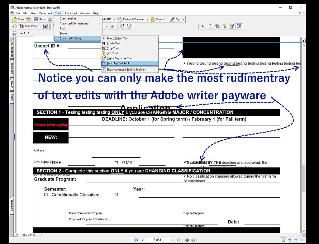This screenshot has width=319, height=244.
Task: Pick Select Object tool in floating toolbar
Action: [203, 26]
